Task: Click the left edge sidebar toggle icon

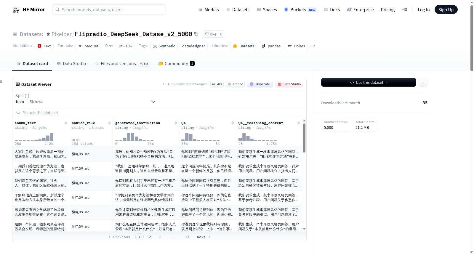Action: 1,81
